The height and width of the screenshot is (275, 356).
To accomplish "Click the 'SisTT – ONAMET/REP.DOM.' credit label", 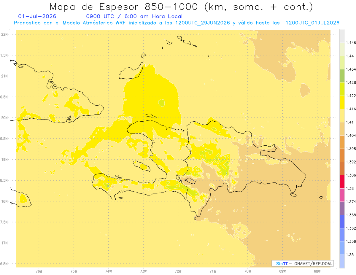I will tap(303, 263).
